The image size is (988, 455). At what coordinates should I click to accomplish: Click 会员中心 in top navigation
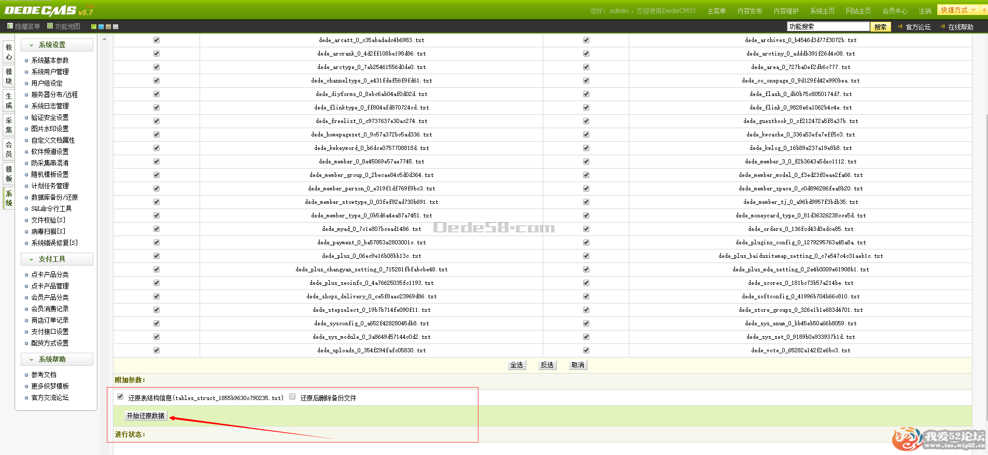point(895,11)
